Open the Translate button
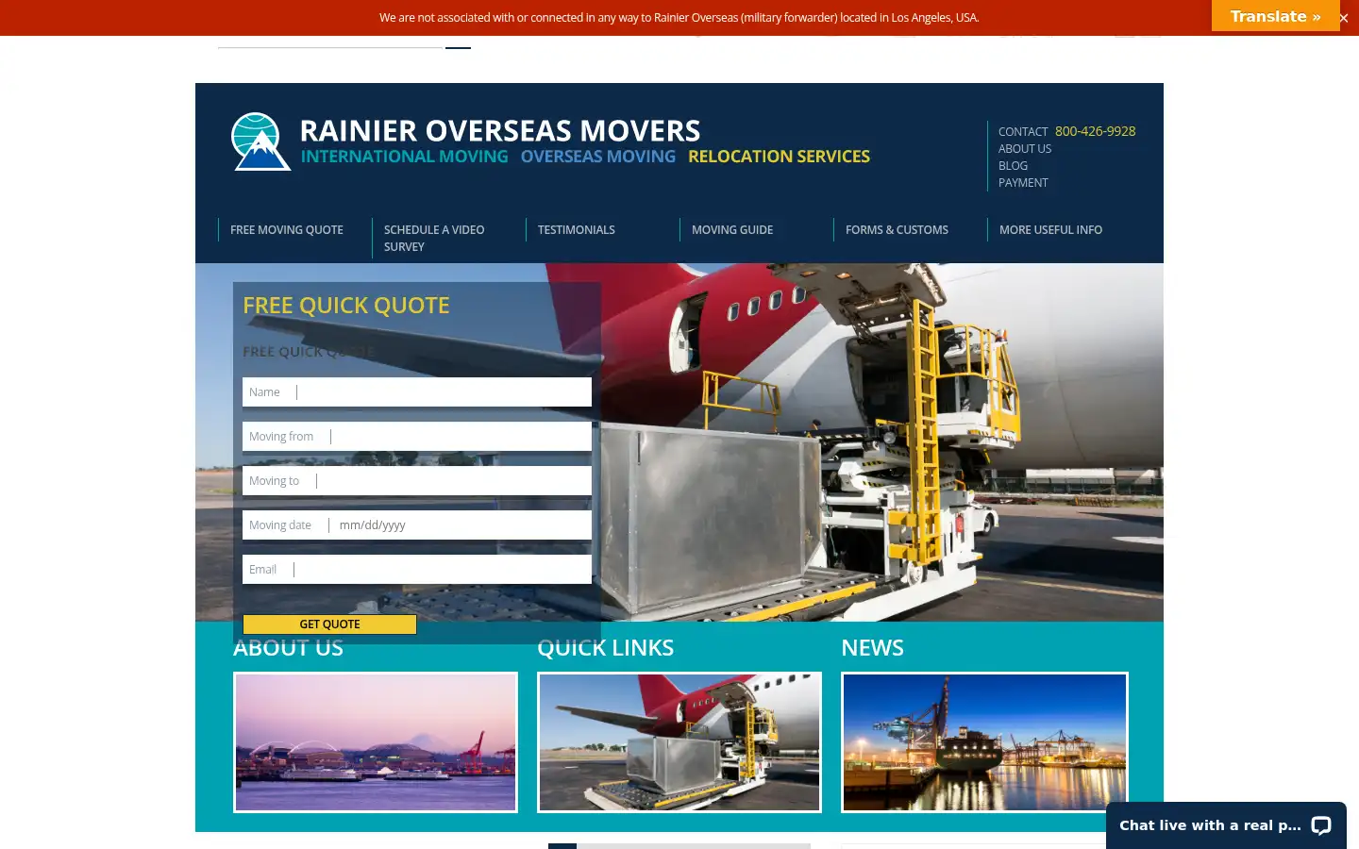 tap(1275, 16)
